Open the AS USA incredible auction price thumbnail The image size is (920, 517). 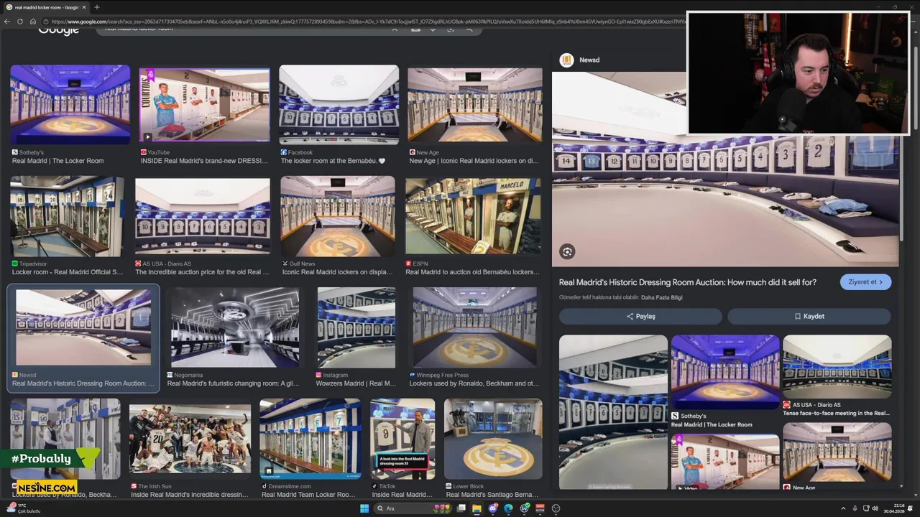(x=203, y=216)
